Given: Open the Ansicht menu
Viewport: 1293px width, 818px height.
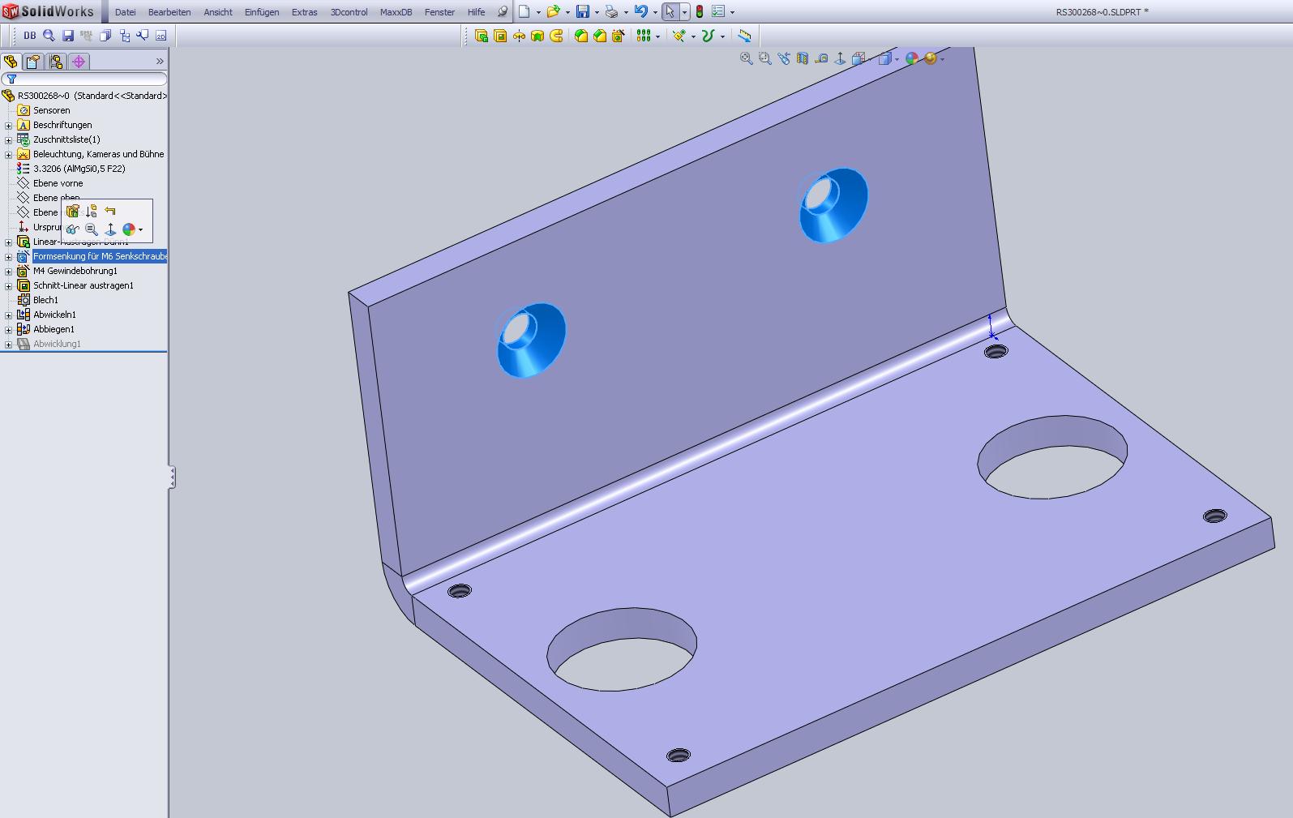Looking at the screenshot, I should click(218, 12).
